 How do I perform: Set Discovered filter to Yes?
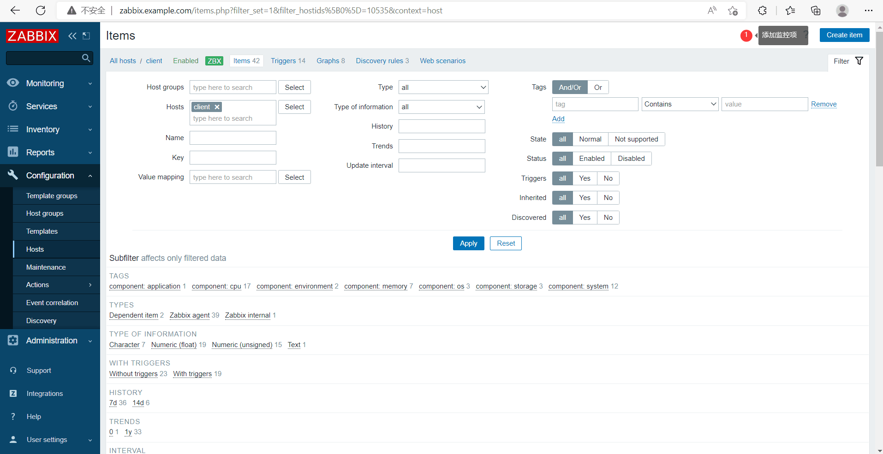585,218
